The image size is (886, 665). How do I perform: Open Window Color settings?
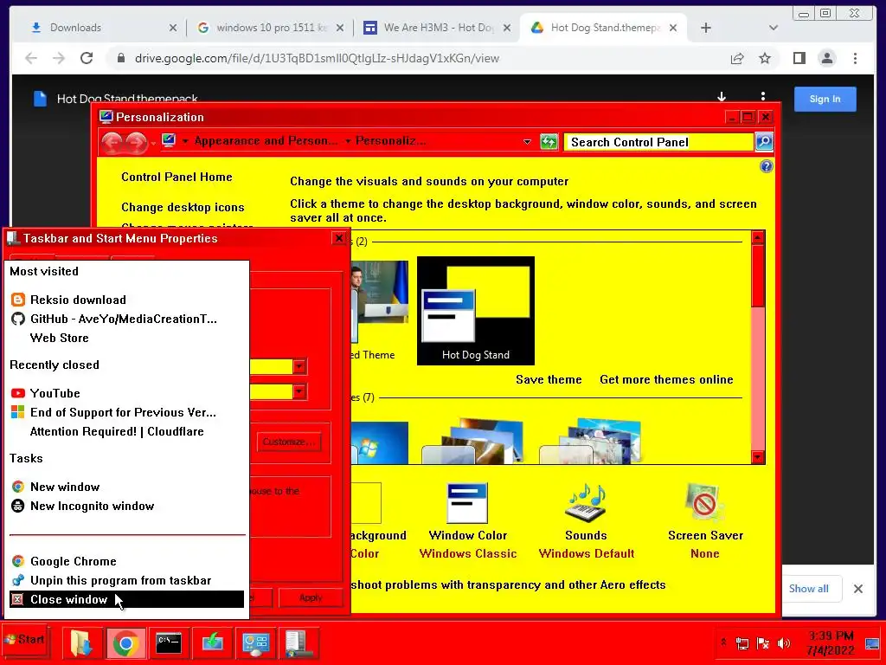468,520
